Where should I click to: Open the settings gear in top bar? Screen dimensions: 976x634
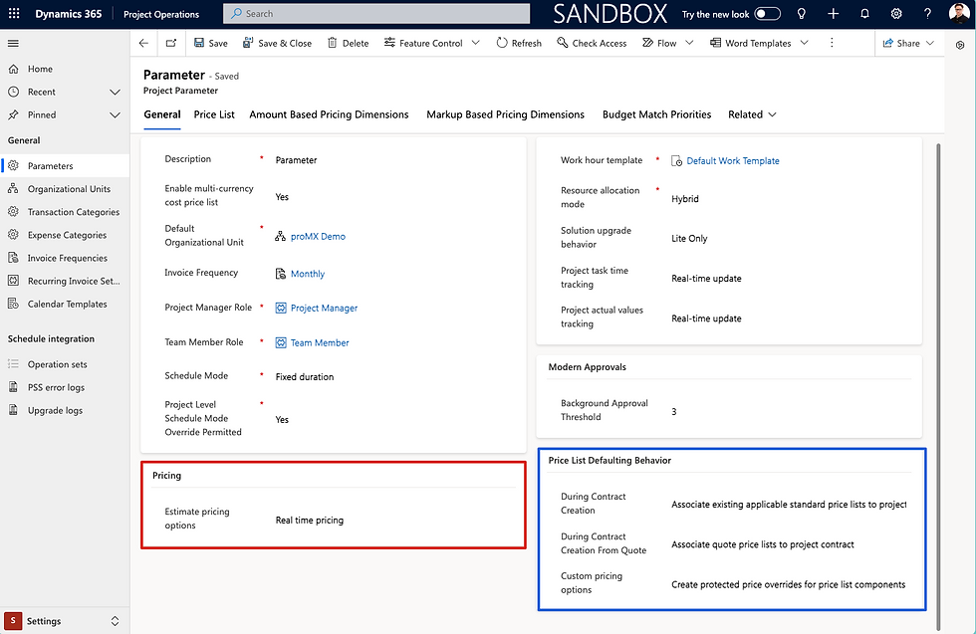click(895, 14)
